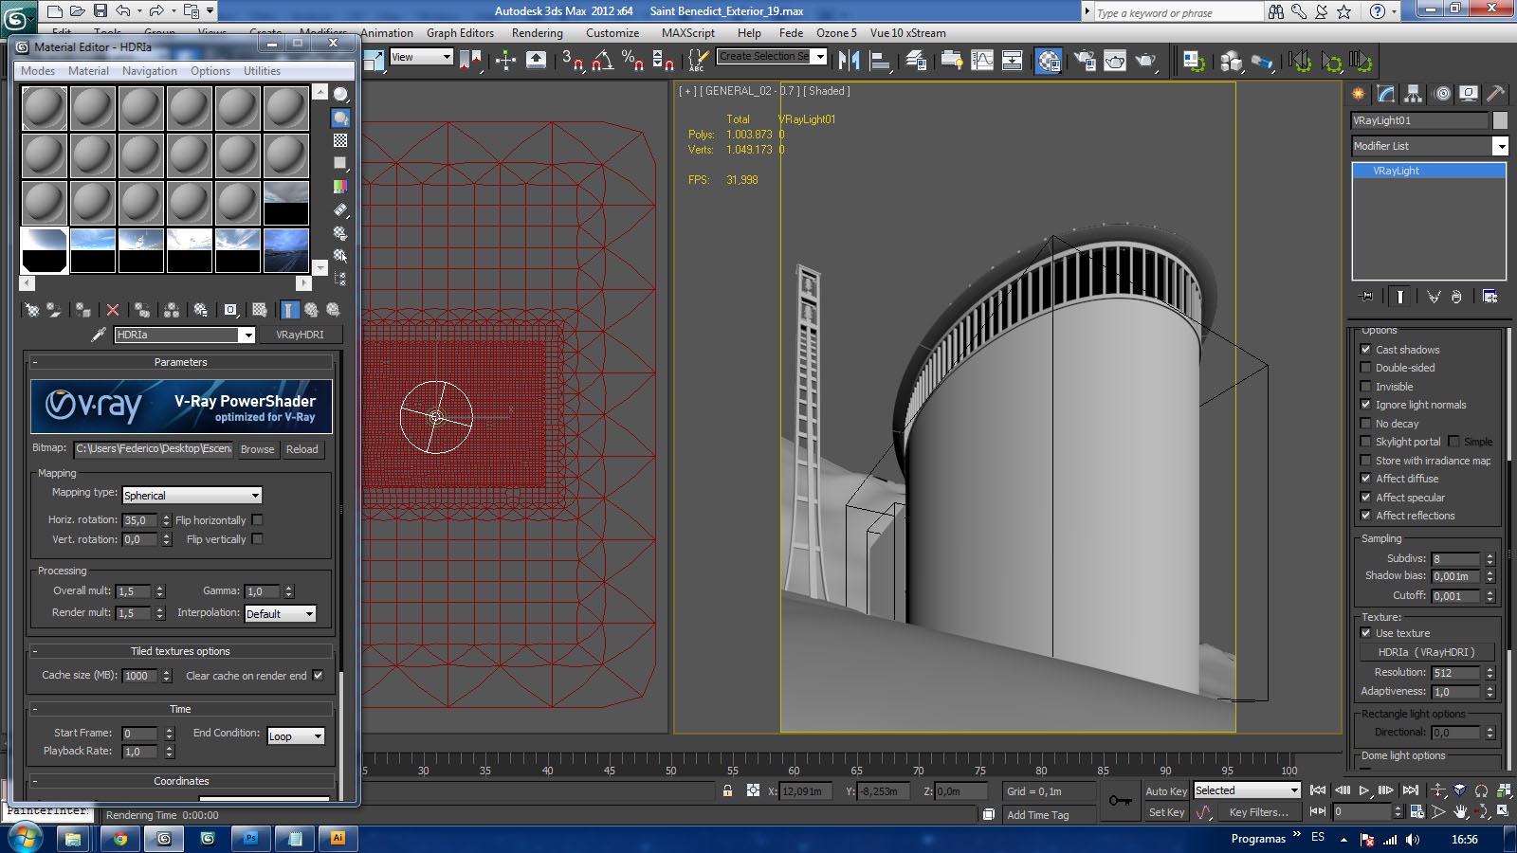Open the Hierarchy command panel tab
The image size is (1517, 853).
pyautogui.click(x=1414, y=93)
